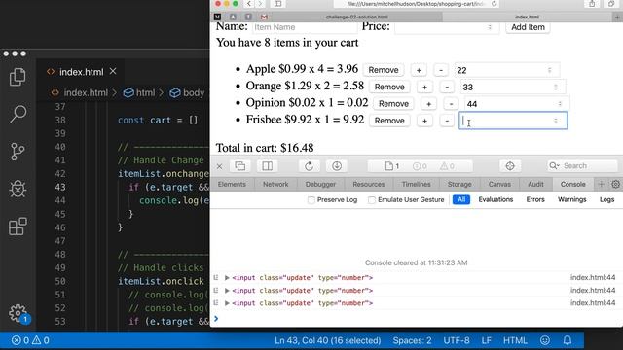Decrease Orange quantity with minus

(447, 87)
